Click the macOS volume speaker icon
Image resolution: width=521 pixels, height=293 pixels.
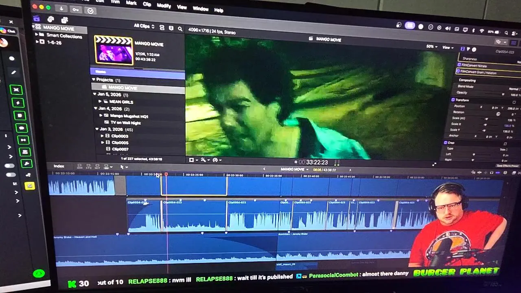(448, 28)
